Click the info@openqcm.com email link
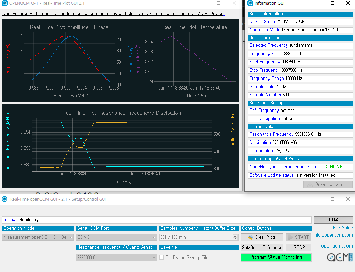Viewport: 355px width, 272px height. 333,235
